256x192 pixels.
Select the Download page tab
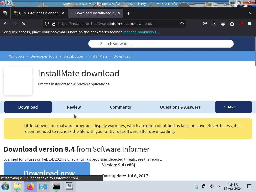tap(28, 107)
